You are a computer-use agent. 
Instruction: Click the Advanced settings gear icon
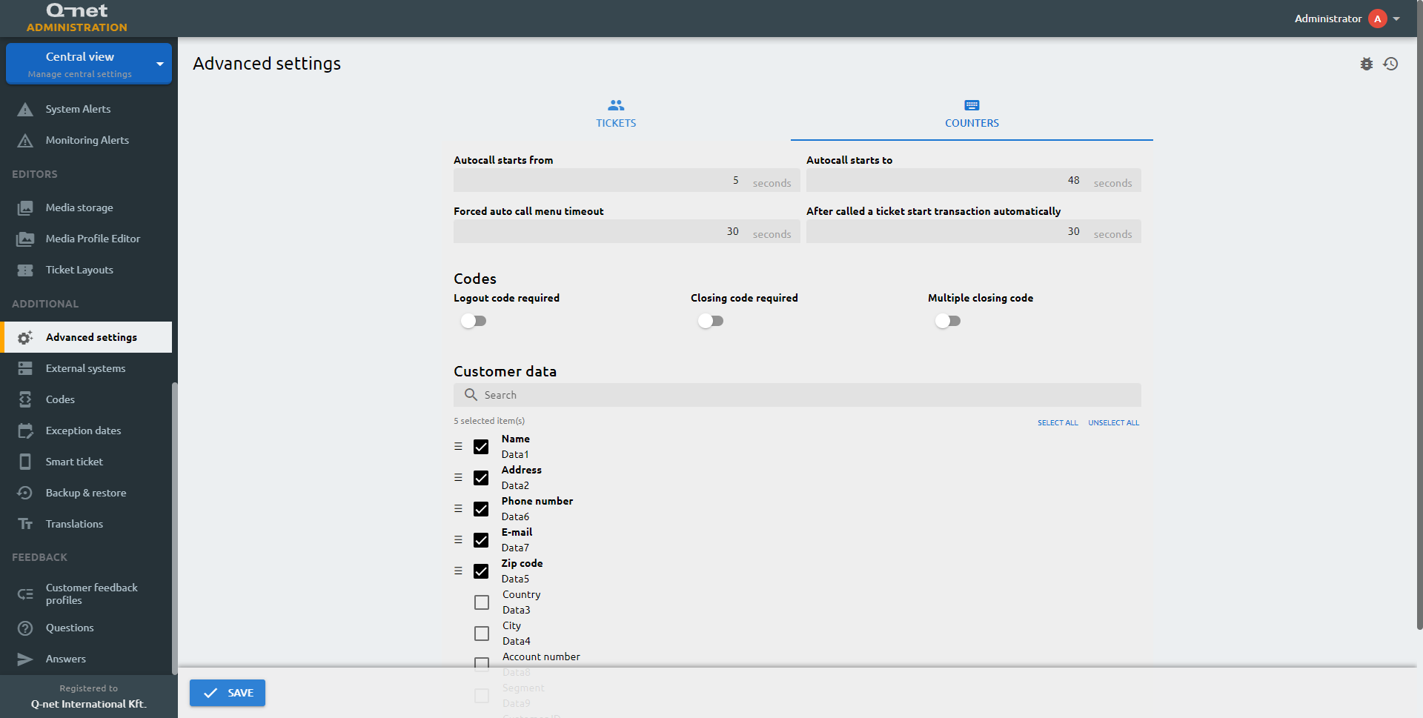point(25,338)
